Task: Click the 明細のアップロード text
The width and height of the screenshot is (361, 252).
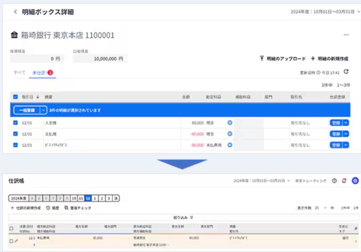Action: point(286,59)
